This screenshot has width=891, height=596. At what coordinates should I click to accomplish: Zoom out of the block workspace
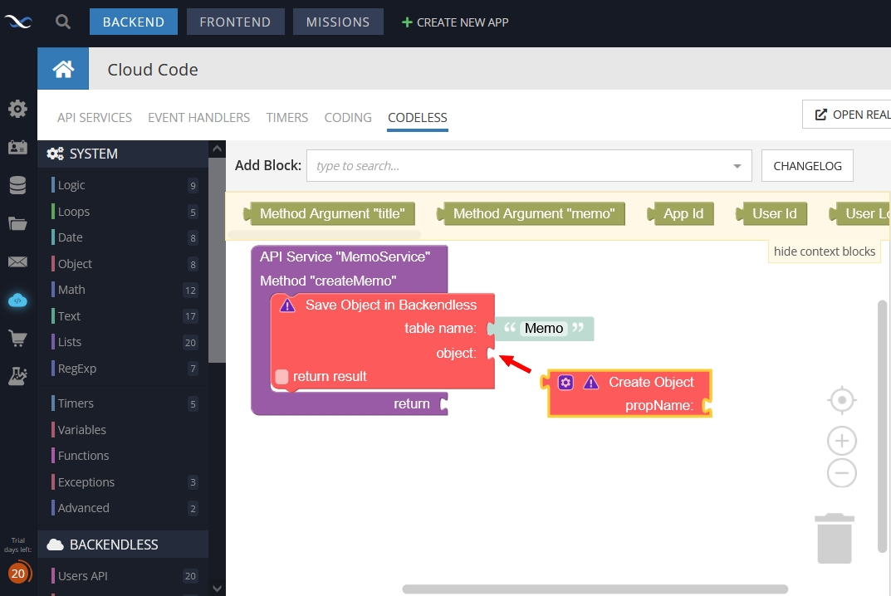(x=841, y=472)
